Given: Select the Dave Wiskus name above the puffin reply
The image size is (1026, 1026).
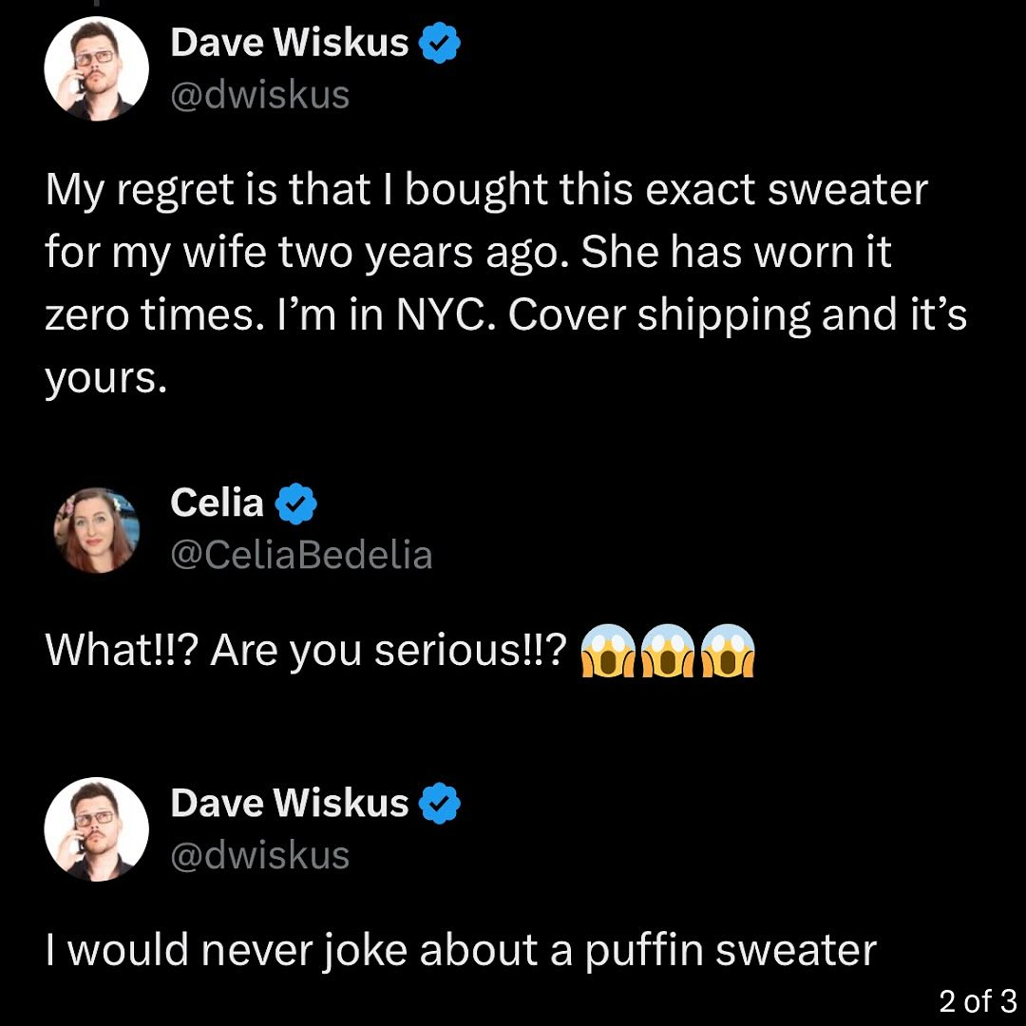Looking at the screenshot, I should (289, 804).
